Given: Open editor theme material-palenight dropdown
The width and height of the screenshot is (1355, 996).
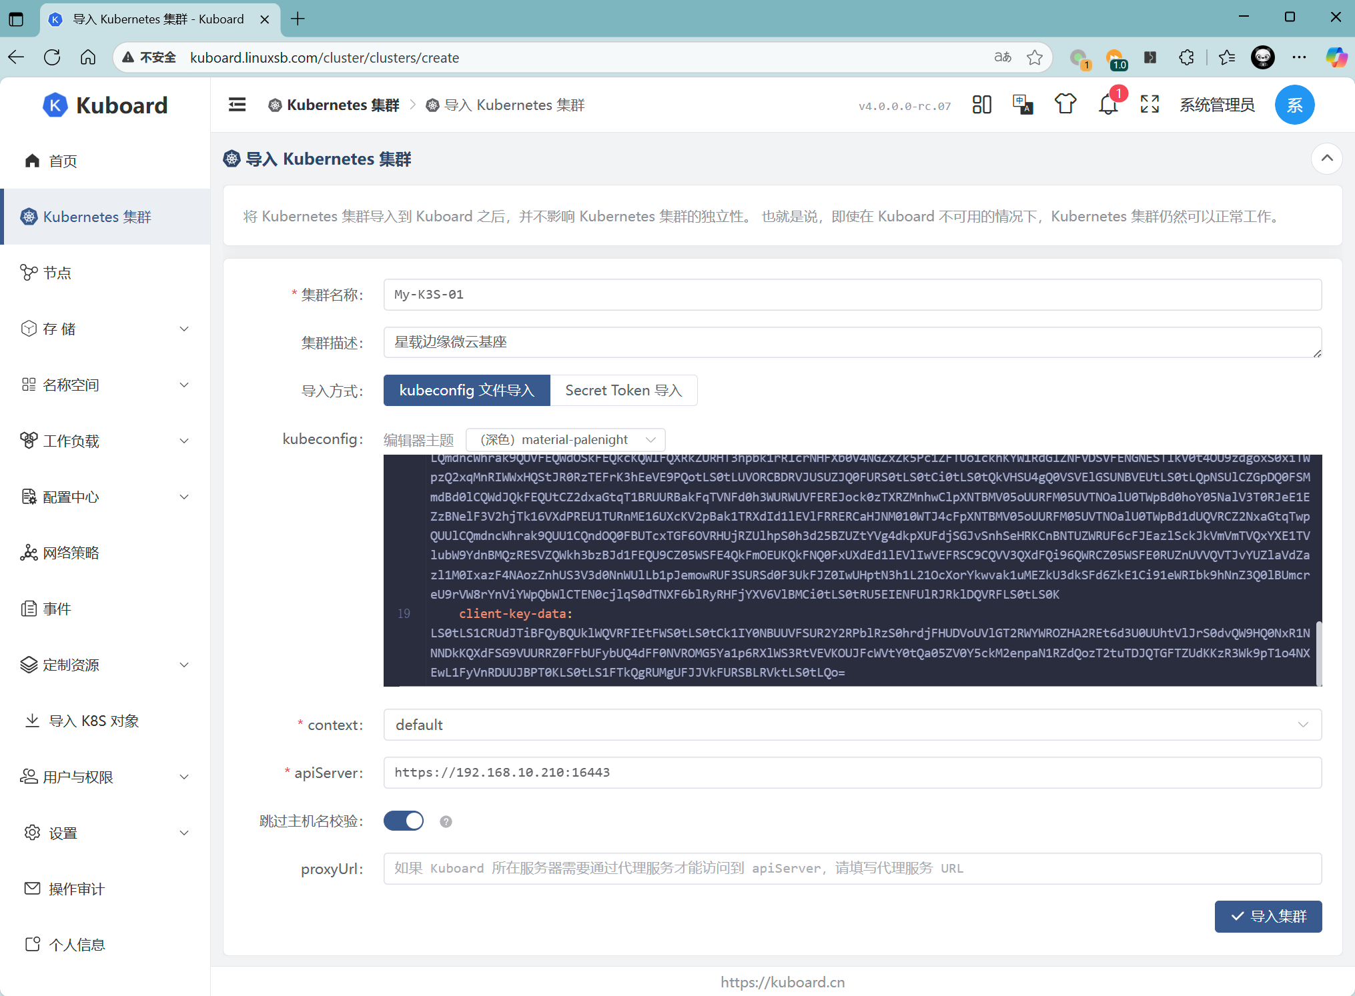Looking at the screenshot, I should click(x=565, y=439).
